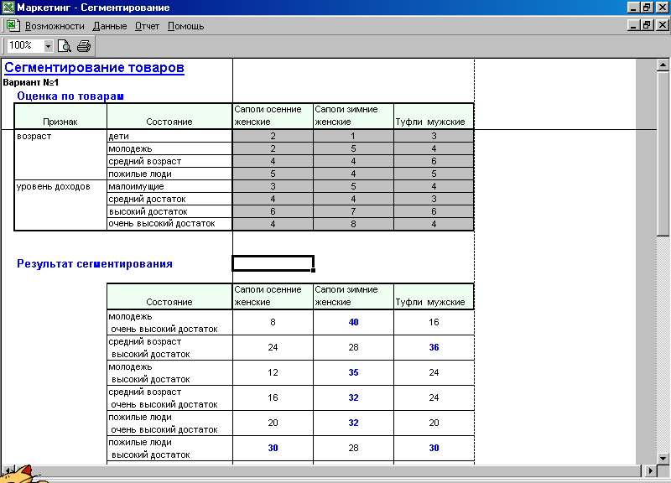This screenshot has width=671, height=483.
Task: Click Туфли мужские header in results table
Action: click(x=434, y=296)
